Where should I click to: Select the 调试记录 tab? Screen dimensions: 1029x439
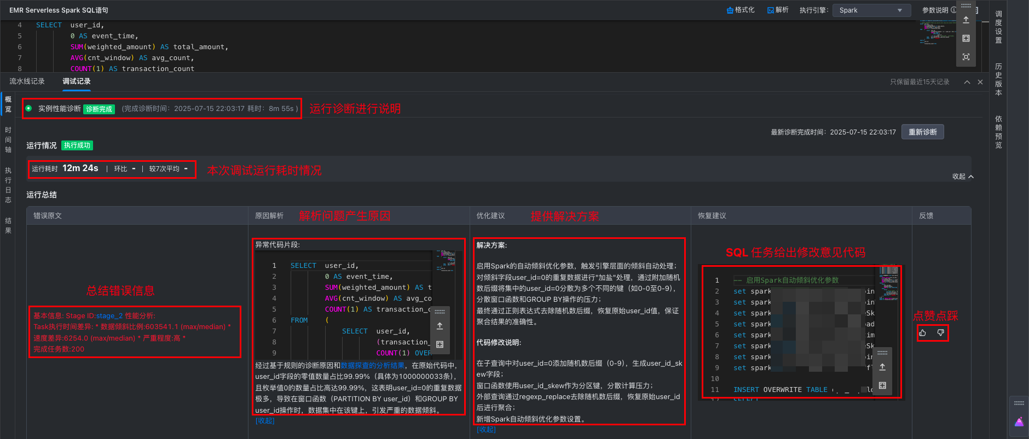tap(77, 81)
